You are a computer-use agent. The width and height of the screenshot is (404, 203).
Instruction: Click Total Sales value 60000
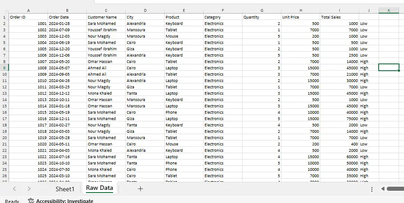pyautogui.click(x=340, y=157)
